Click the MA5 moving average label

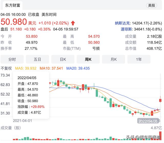pos(26,68)
